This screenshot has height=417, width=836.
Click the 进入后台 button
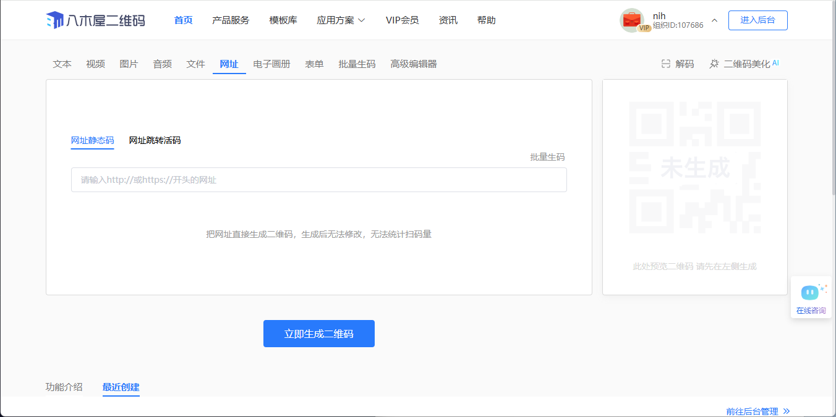(x=757, y=20)
